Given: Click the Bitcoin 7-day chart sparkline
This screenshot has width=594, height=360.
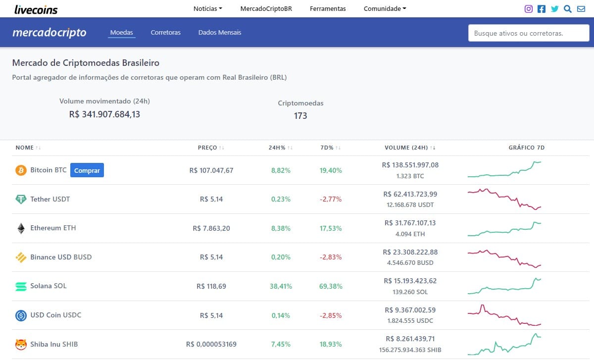Looking at the screenshot, I should [x=504, y=169].
